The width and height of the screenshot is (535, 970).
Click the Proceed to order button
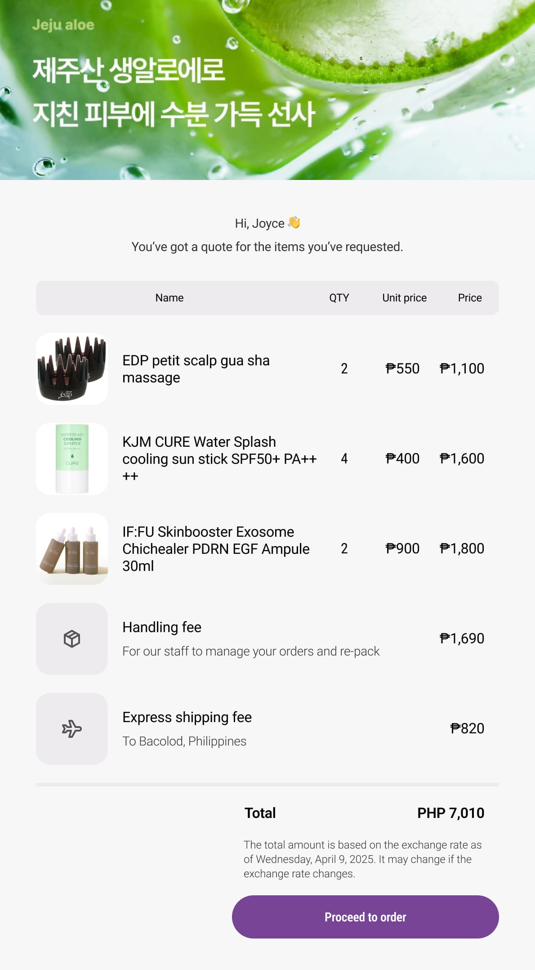point(365,916)
